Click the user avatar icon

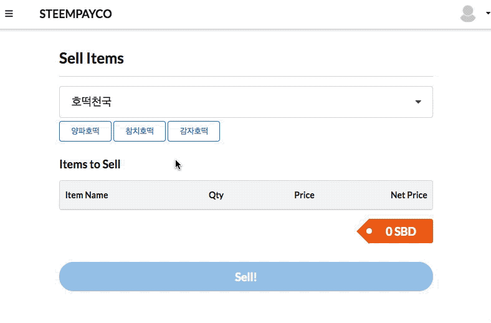(468, 14)
